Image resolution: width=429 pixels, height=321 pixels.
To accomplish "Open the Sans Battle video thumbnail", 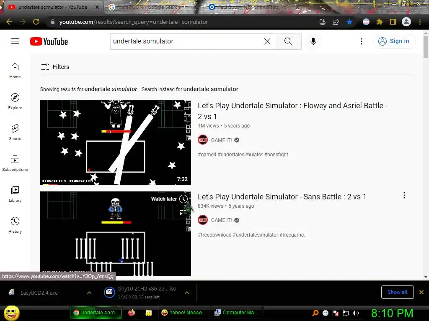I will (x=116, y=234).
